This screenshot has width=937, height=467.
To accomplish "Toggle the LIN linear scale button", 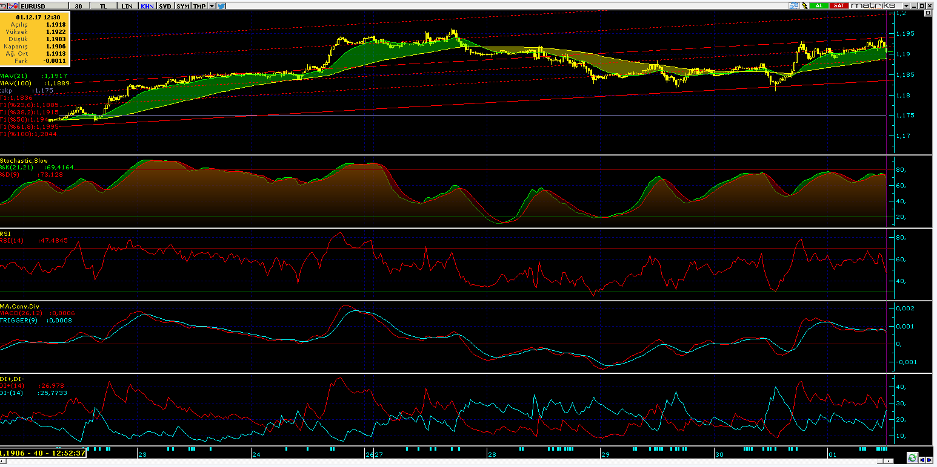I will point(127,5).
